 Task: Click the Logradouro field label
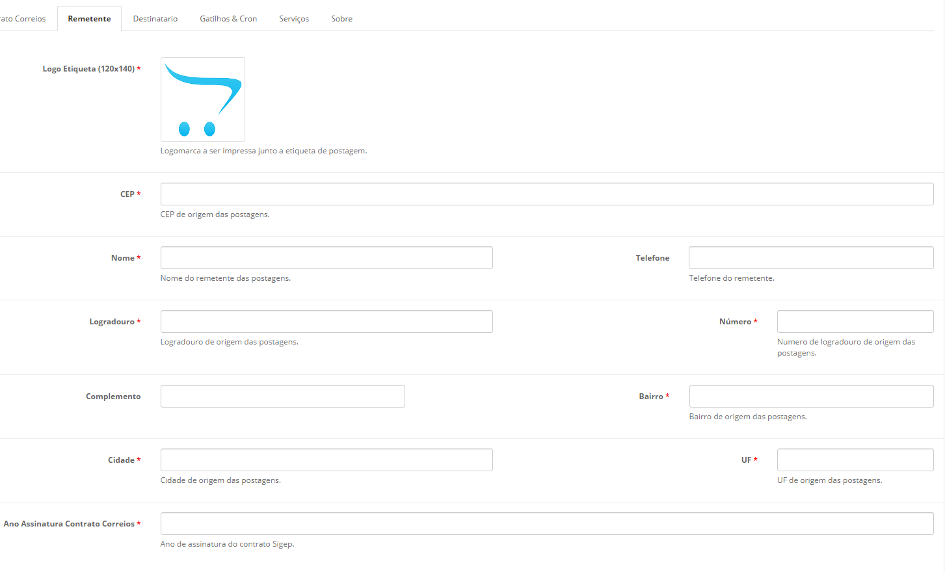[112, 322]
